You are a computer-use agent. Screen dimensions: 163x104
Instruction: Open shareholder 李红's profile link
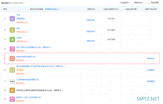18,28
